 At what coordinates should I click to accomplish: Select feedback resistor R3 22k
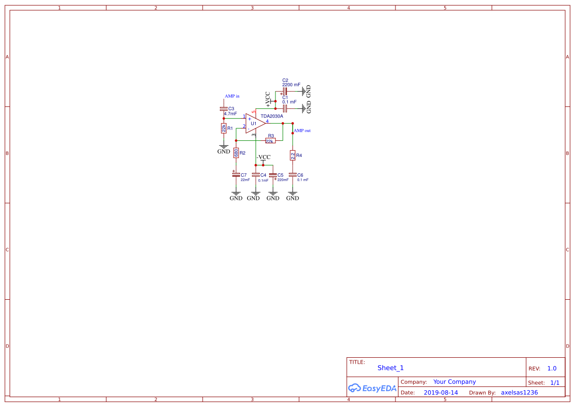pos(270,140)
